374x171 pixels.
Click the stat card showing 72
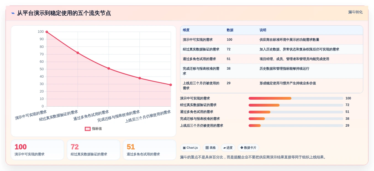click(x=93, y=150)
